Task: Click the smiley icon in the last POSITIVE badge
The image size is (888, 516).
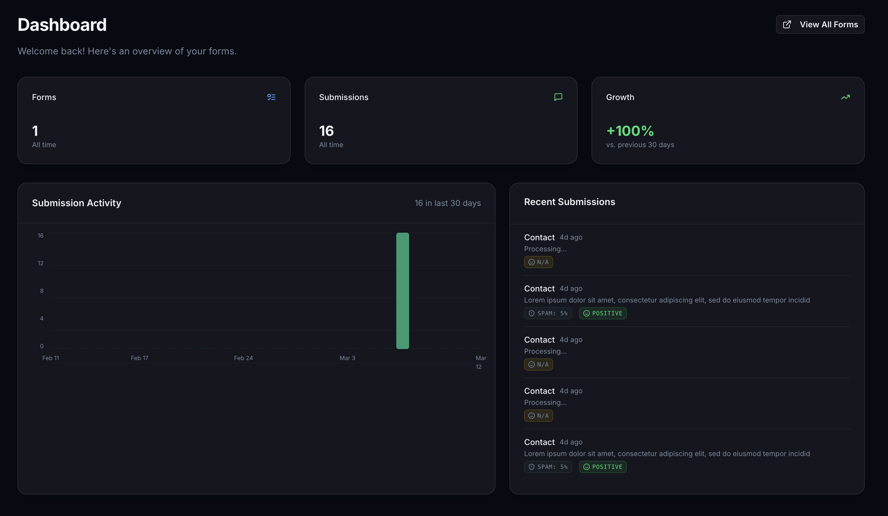Action: [586, 467]
